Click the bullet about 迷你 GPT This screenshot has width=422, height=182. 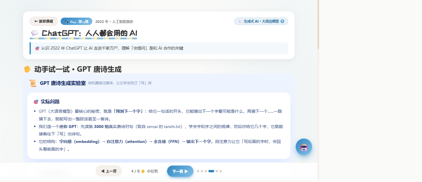click(x=160, y=130)
